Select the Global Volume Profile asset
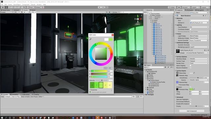 click(158, 82)
